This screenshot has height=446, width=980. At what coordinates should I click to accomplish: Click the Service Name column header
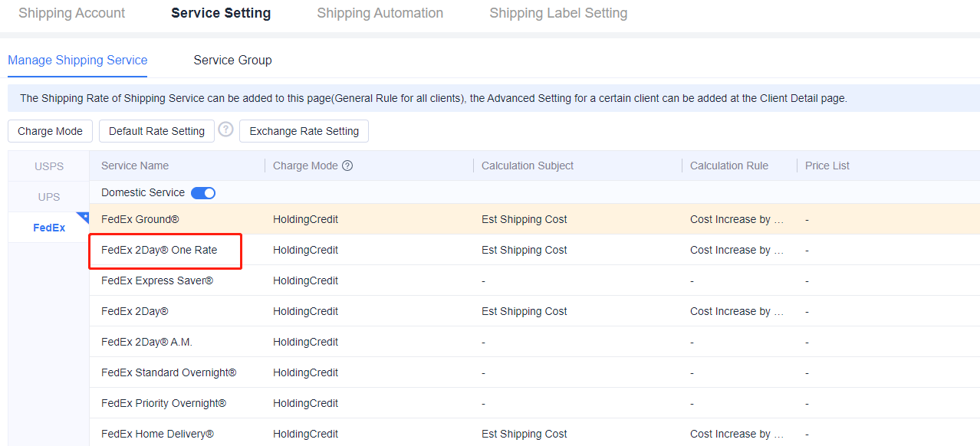135,166
